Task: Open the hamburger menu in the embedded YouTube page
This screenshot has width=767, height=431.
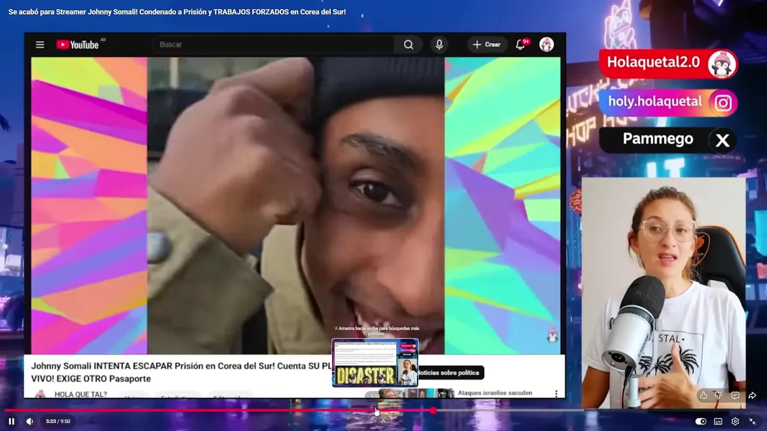Action: tap(40, 45)
